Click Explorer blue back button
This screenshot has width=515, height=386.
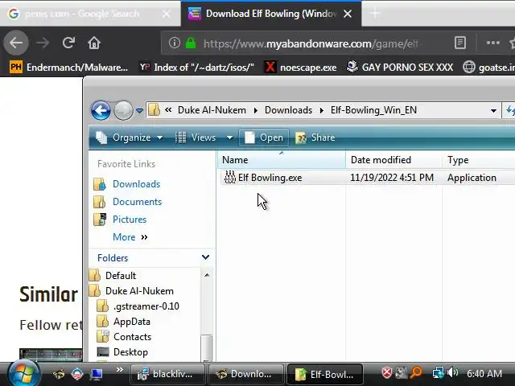coord(101,110)
